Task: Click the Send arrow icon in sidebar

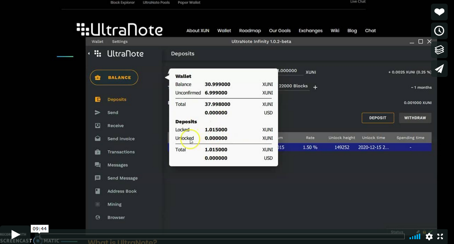Action: (98, 112)
